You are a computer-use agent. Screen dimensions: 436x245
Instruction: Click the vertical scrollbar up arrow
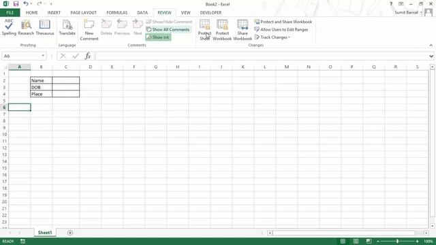coord(432,67)
